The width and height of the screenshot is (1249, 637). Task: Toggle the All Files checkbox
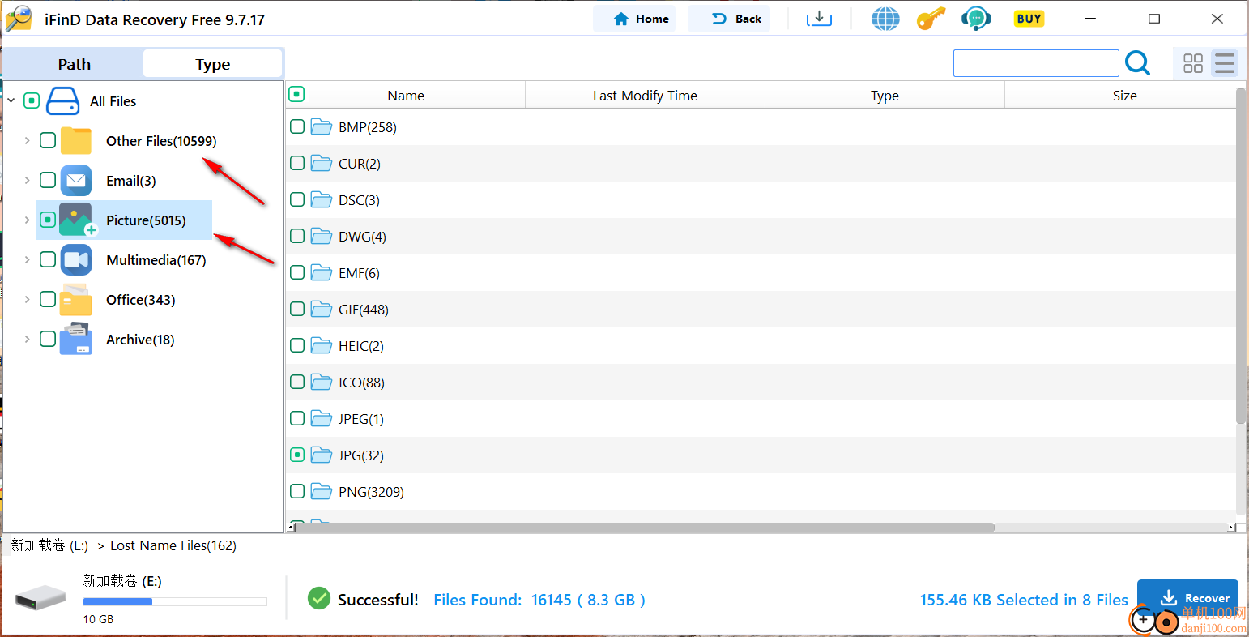tap(32, 101)
